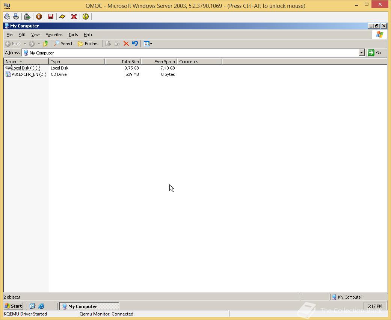
Task: Open the Start menu
Action: (x=14, y=306)
